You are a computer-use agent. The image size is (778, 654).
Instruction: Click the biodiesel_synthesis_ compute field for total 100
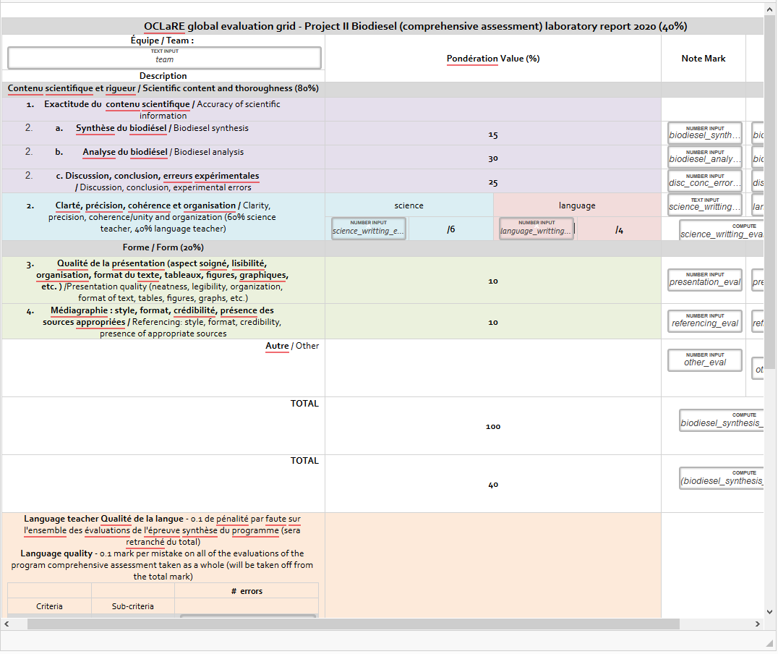coord(722,420)
